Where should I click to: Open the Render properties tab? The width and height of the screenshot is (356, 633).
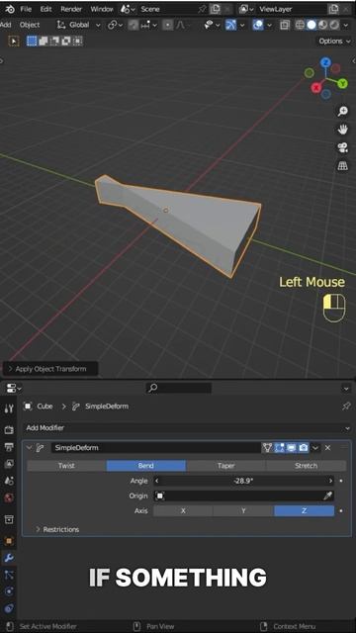coord(9,430)
